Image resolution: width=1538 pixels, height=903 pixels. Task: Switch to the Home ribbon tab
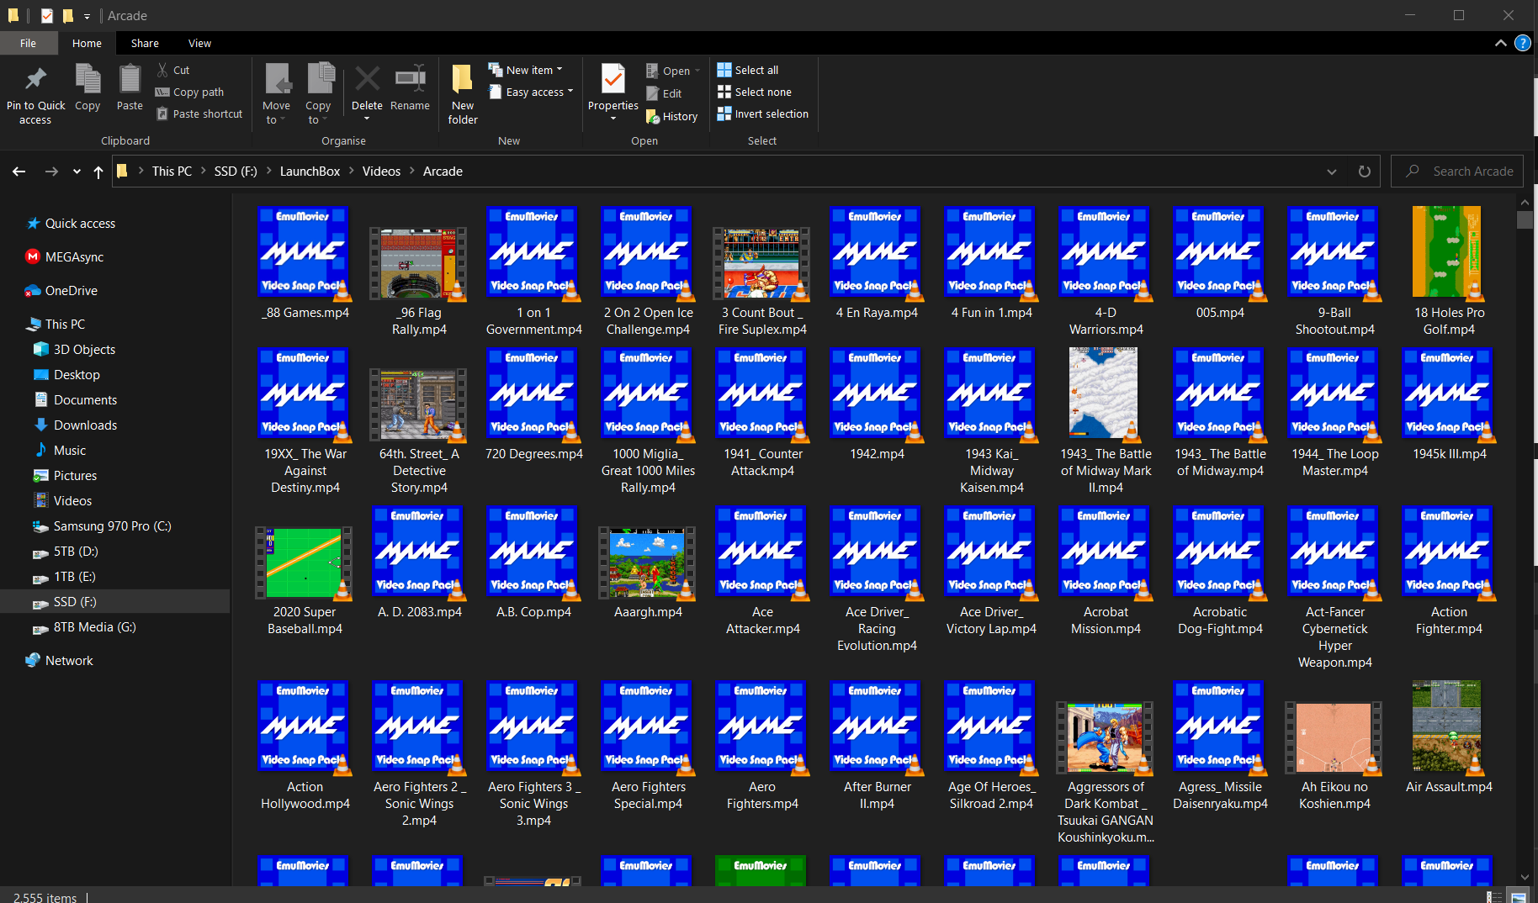coord(87,43)
